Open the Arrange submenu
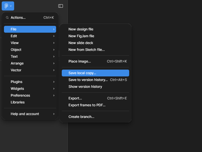 pyautogui.click(x=30, y=63)
